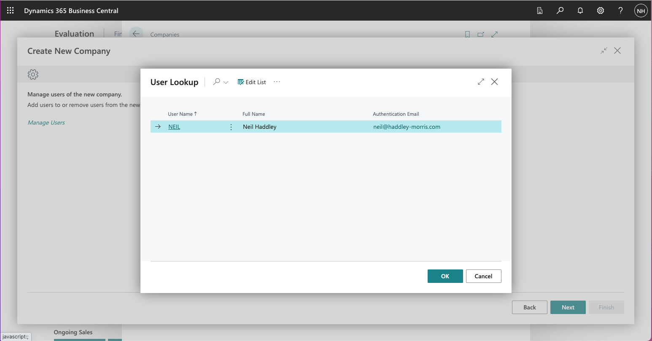Click the Finish button in the wizard

606,307
